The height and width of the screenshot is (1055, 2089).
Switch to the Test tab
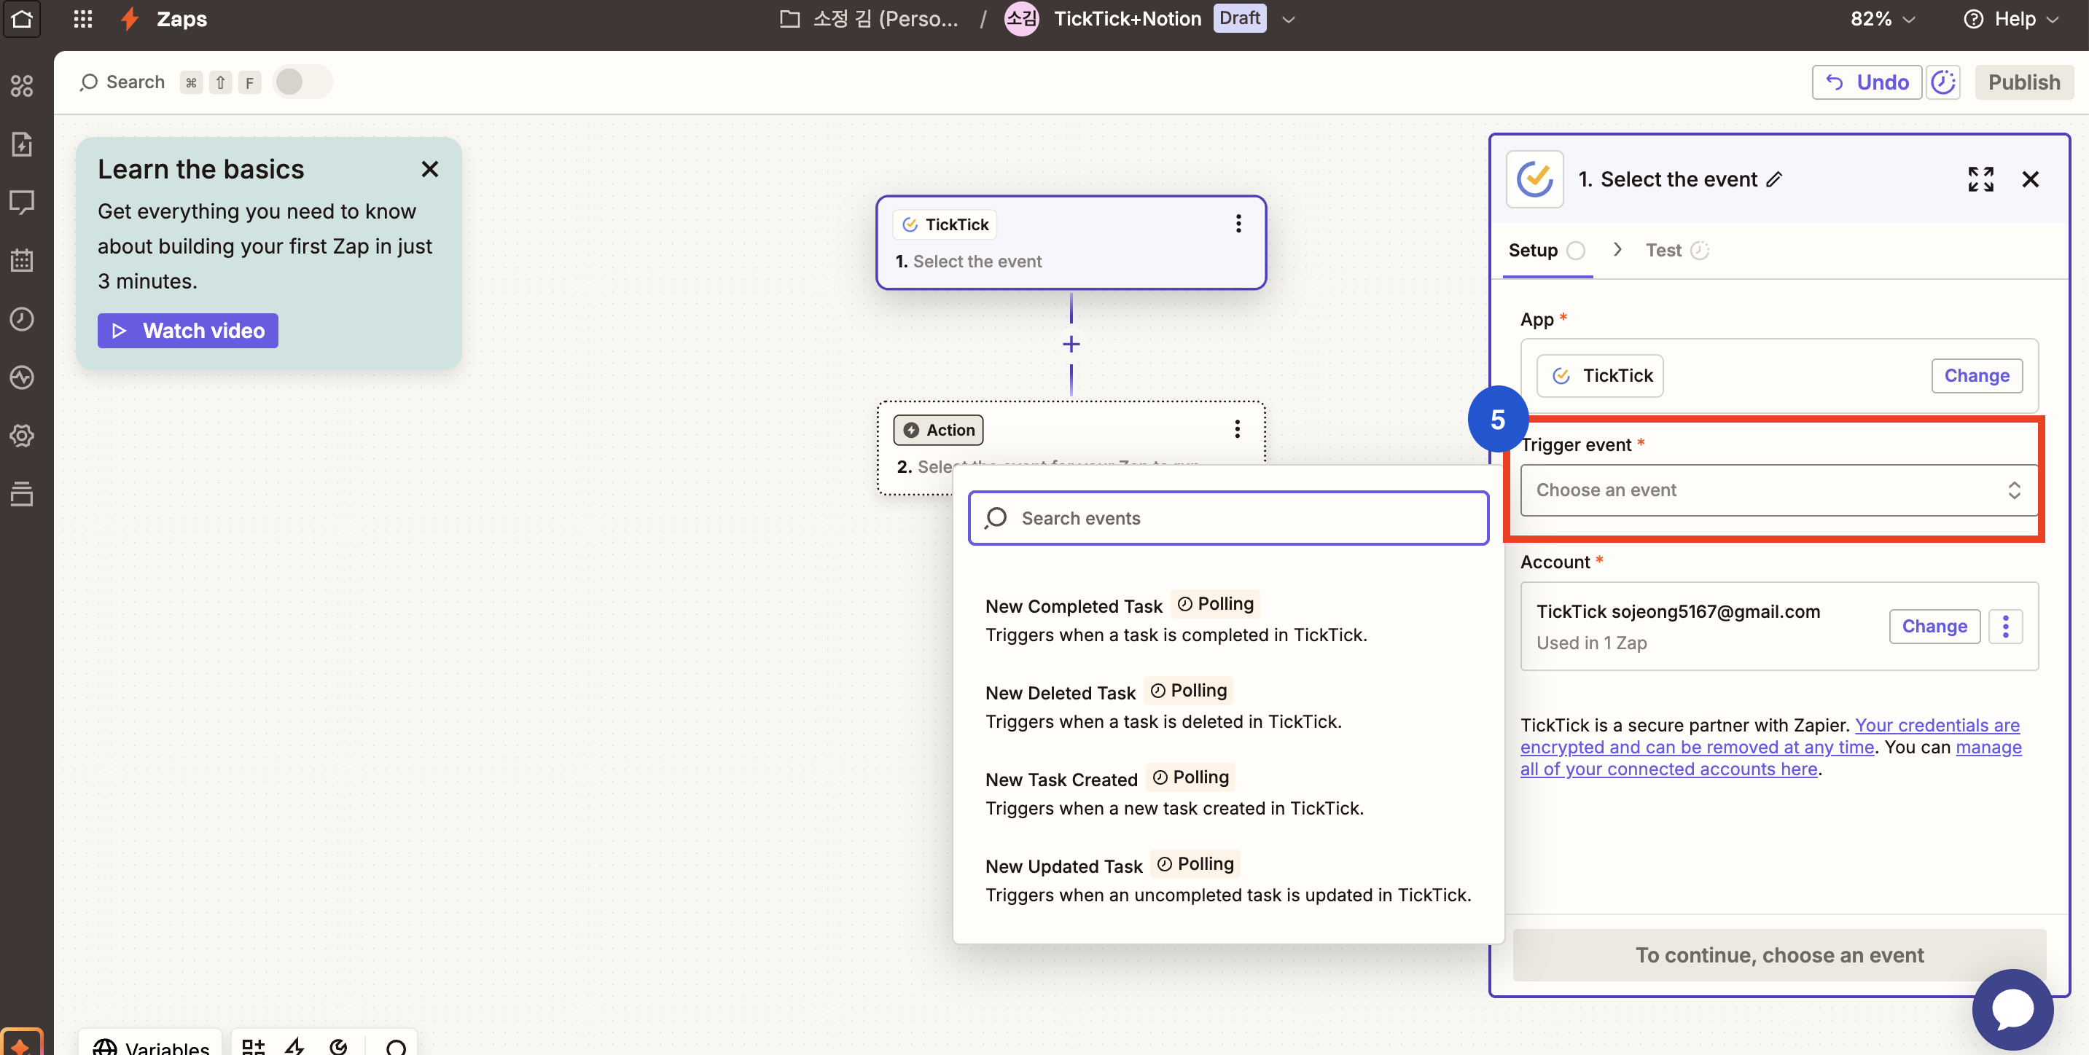[1677, 250]
